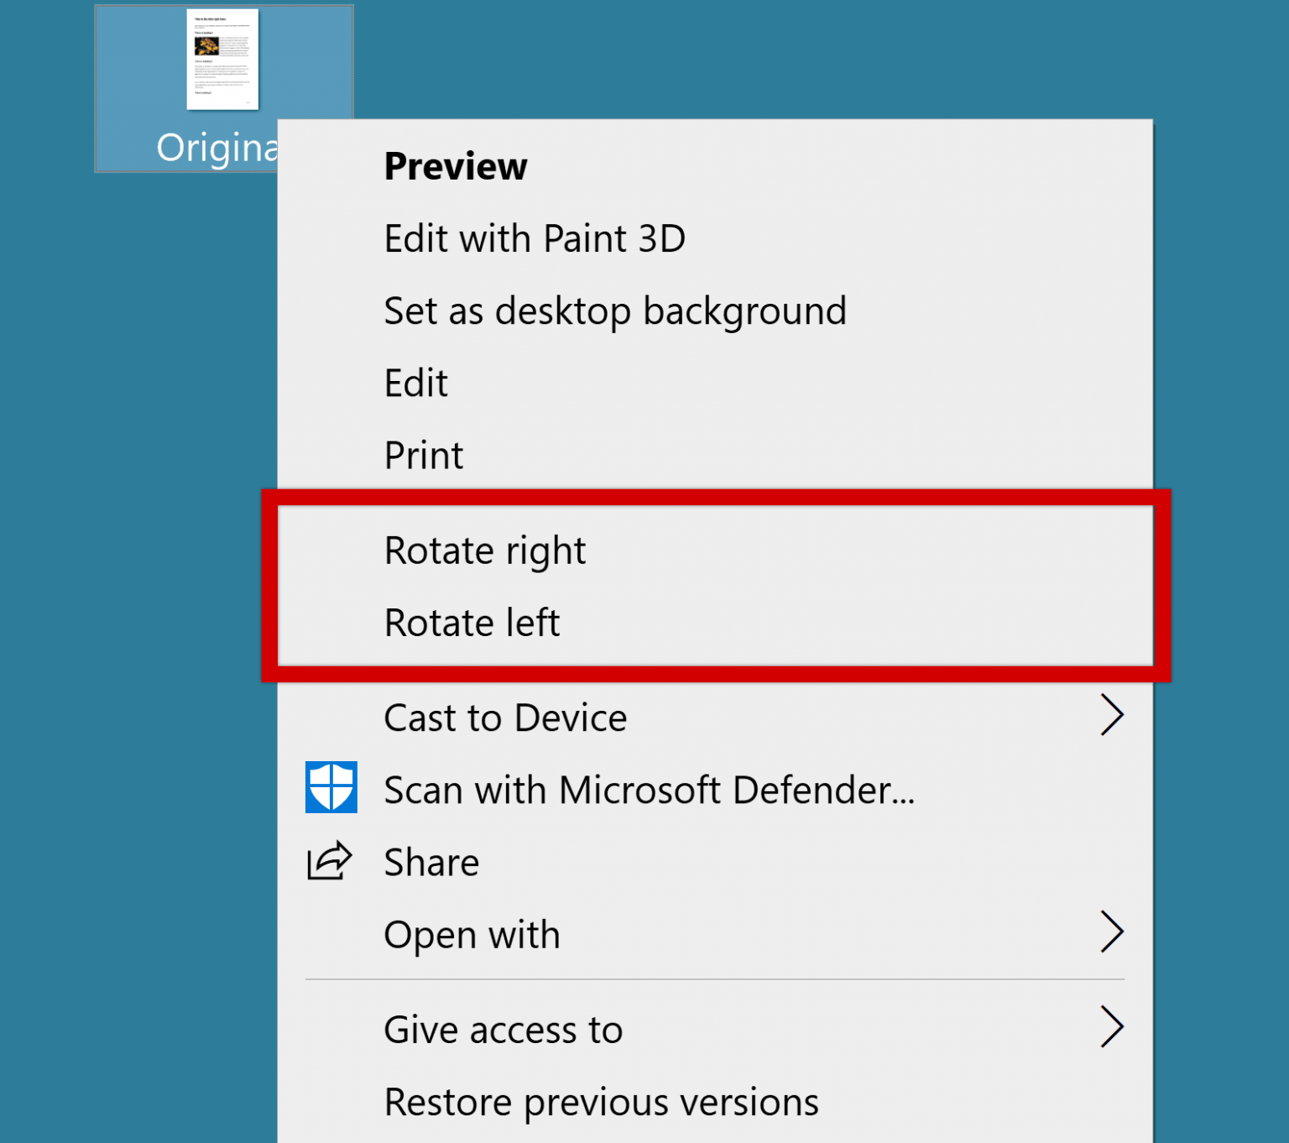Click the Cast to Device chevron arrow
Screen dimensions: 1289x1143
[x=1114, y=716]
